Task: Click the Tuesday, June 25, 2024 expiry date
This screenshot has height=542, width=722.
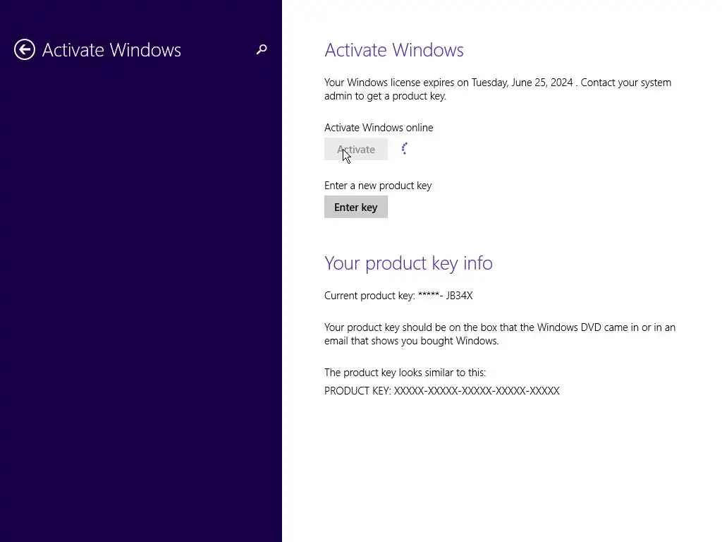Action: point(522,83)
